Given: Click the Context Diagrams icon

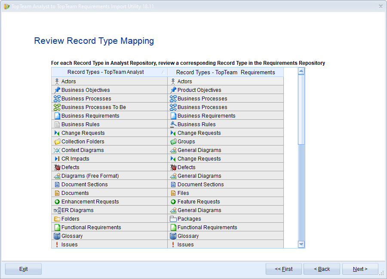Looking at the screenshot, I should tap(57, 150).
